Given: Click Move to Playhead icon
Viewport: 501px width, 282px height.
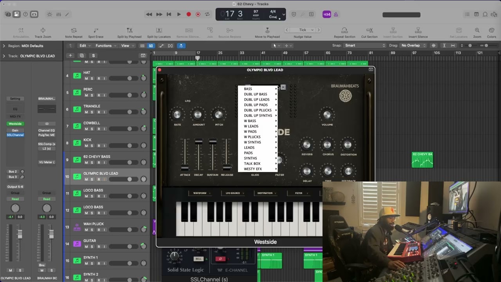Looking at the screenshot, I should click(267, 30).
